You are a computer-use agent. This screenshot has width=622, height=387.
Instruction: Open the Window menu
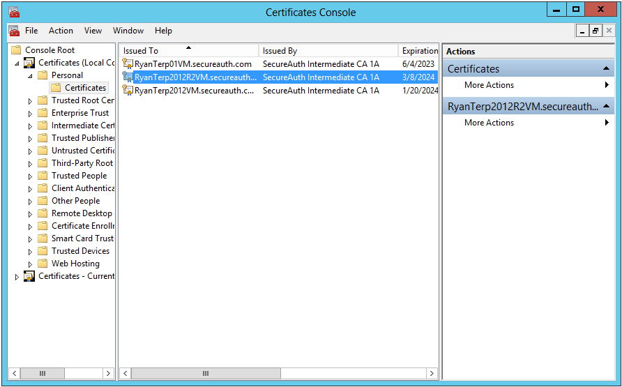(128, 31)
